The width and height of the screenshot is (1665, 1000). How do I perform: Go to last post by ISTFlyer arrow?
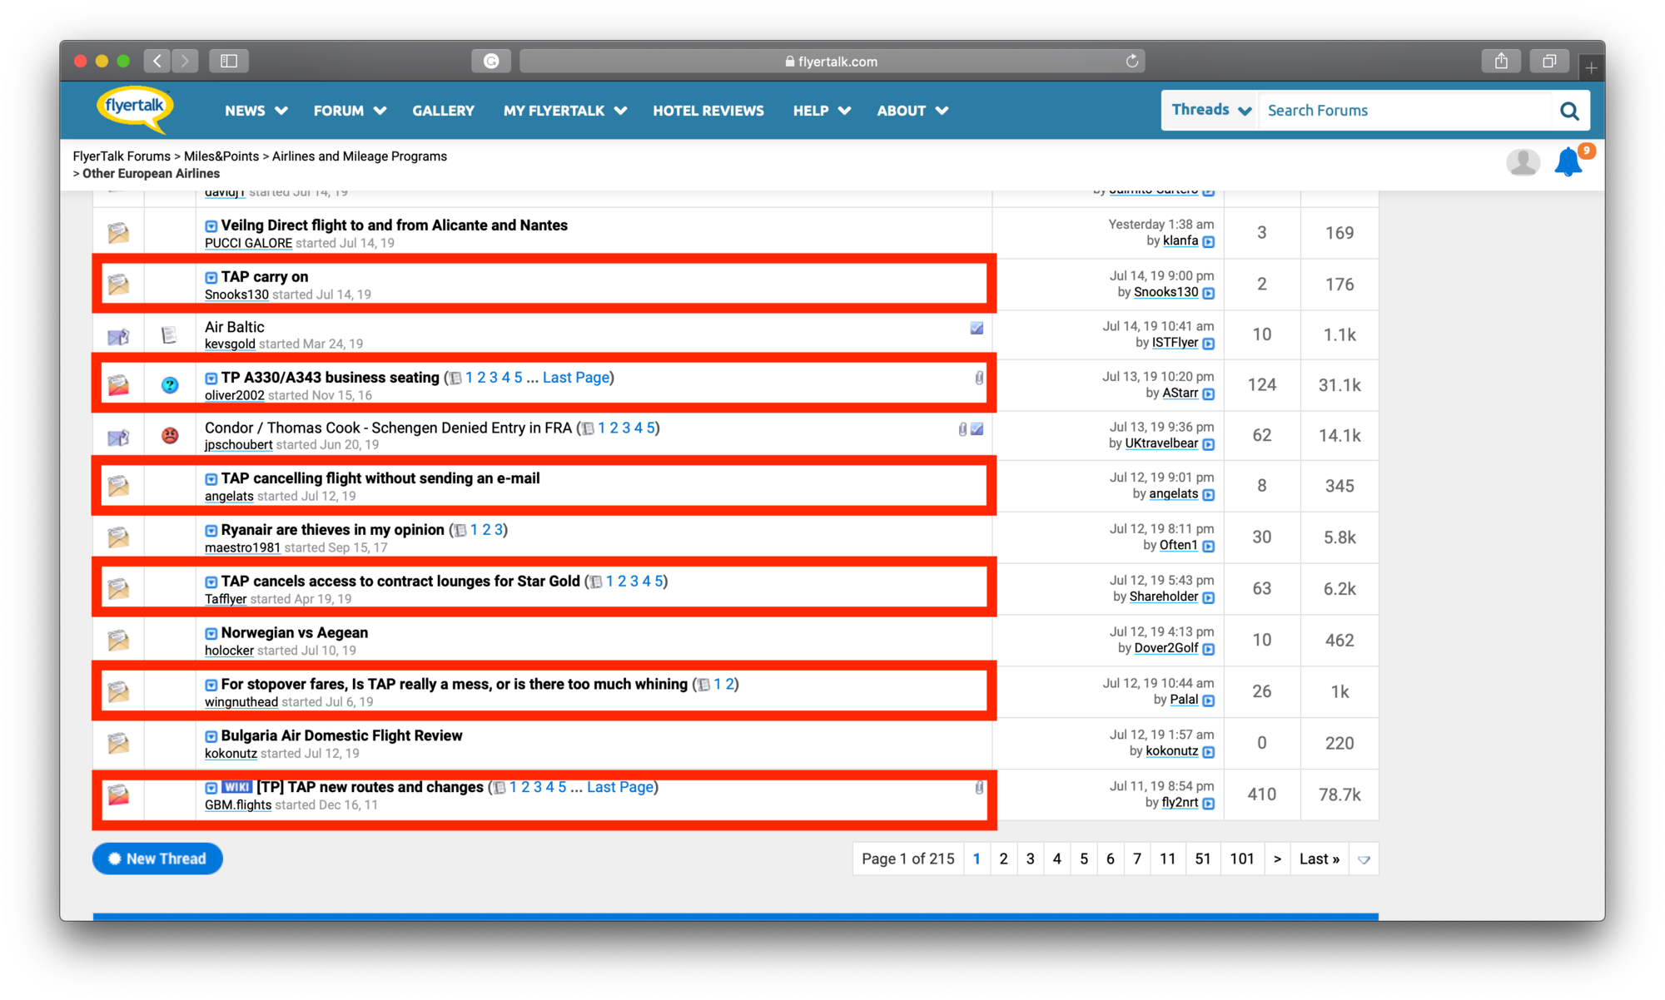(1209, 344)
